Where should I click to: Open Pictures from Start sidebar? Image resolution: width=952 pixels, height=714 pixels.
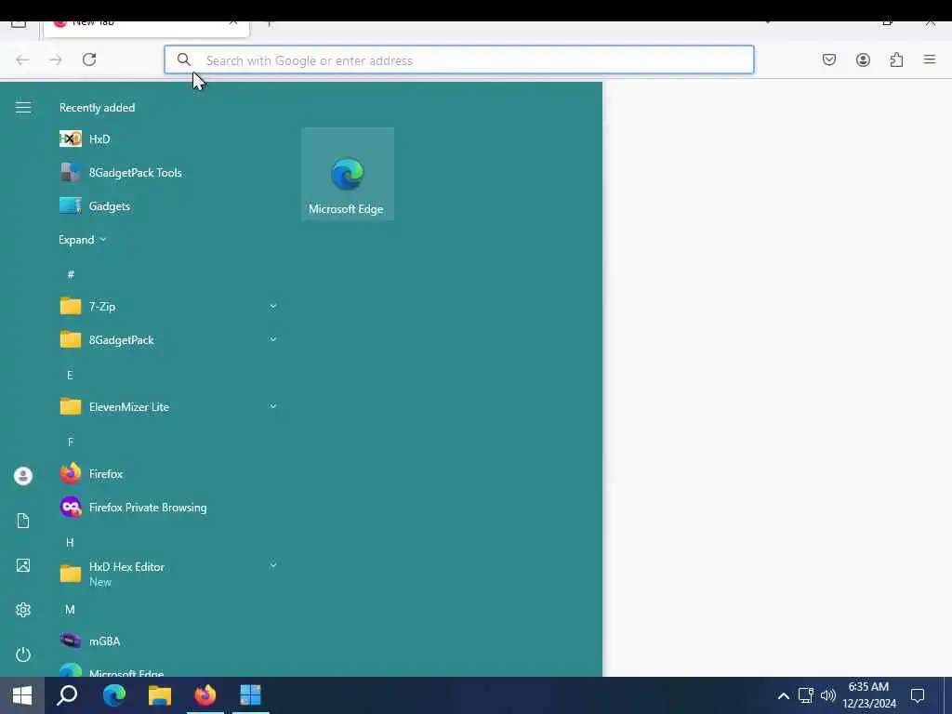click(23, 565)
